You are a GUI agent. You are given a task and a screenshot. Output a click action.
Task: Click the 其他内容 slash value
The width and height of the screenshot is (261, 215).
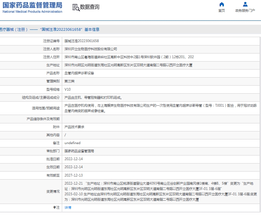pyautogui.click(x=65, y=135)
